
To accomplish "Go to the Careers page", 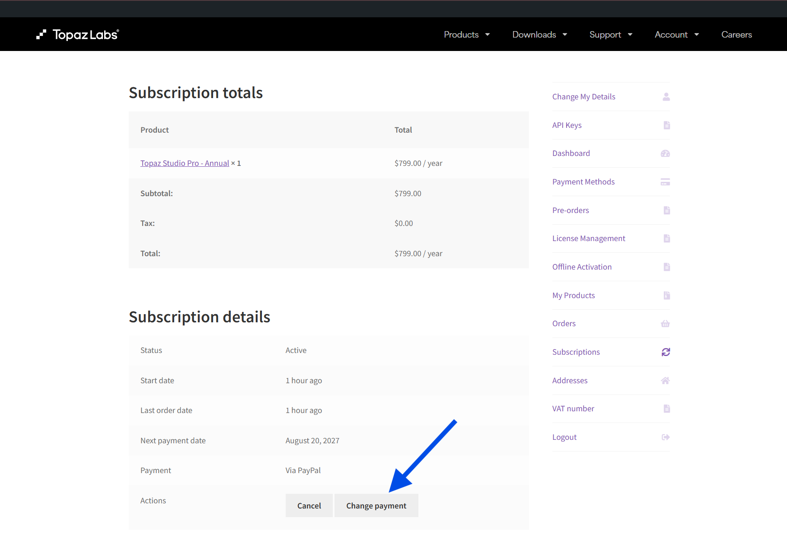I will pos(736,35).
